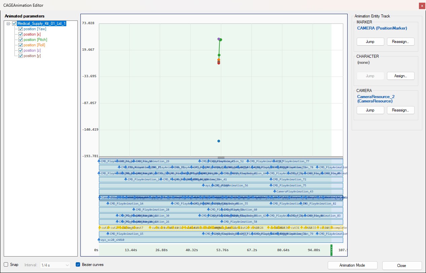Click the Close button
This screenshot has height=273, width=426.
401,265
